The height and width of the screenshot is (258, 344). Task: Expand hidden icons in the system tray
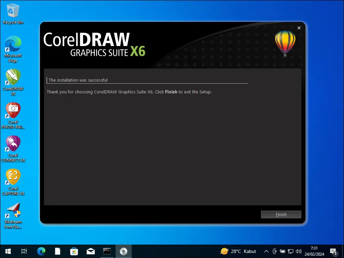pyautogui.click(x=266, y=251)
